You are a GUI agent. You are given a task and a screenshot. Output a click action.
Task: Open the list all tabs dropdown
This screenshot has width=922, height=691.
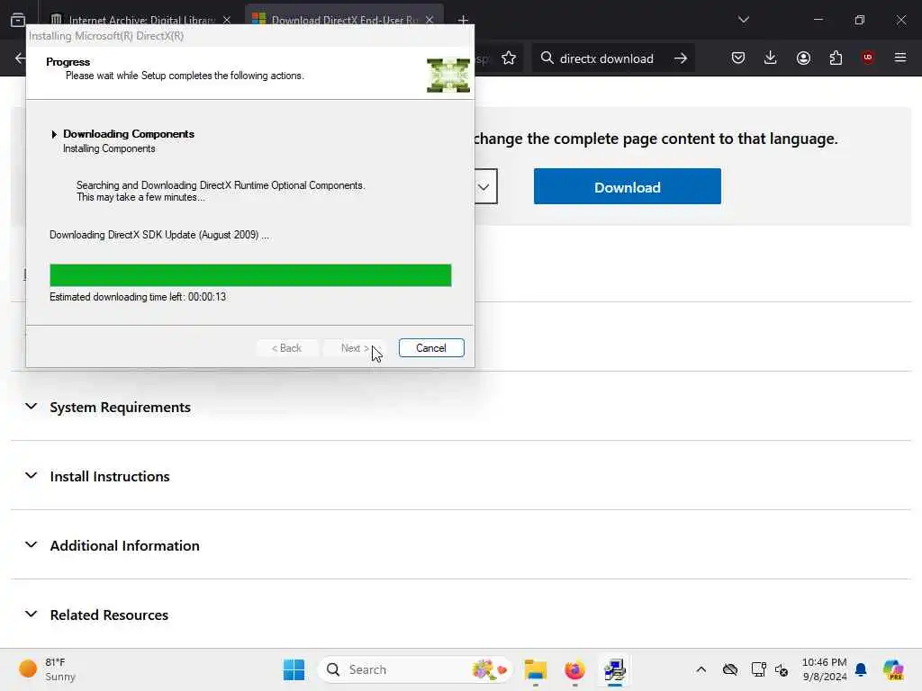pyautogui.click(x=744, y=20)
